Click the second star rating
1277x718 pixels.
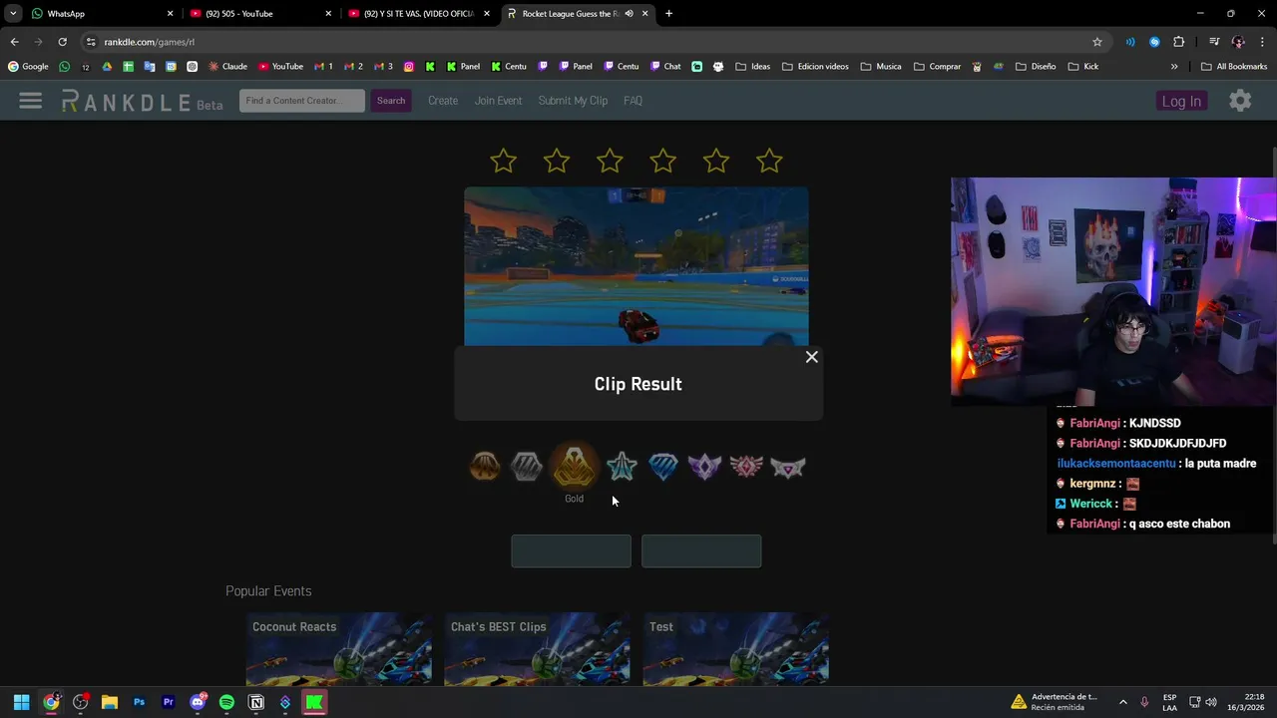[x=557, y=161]
